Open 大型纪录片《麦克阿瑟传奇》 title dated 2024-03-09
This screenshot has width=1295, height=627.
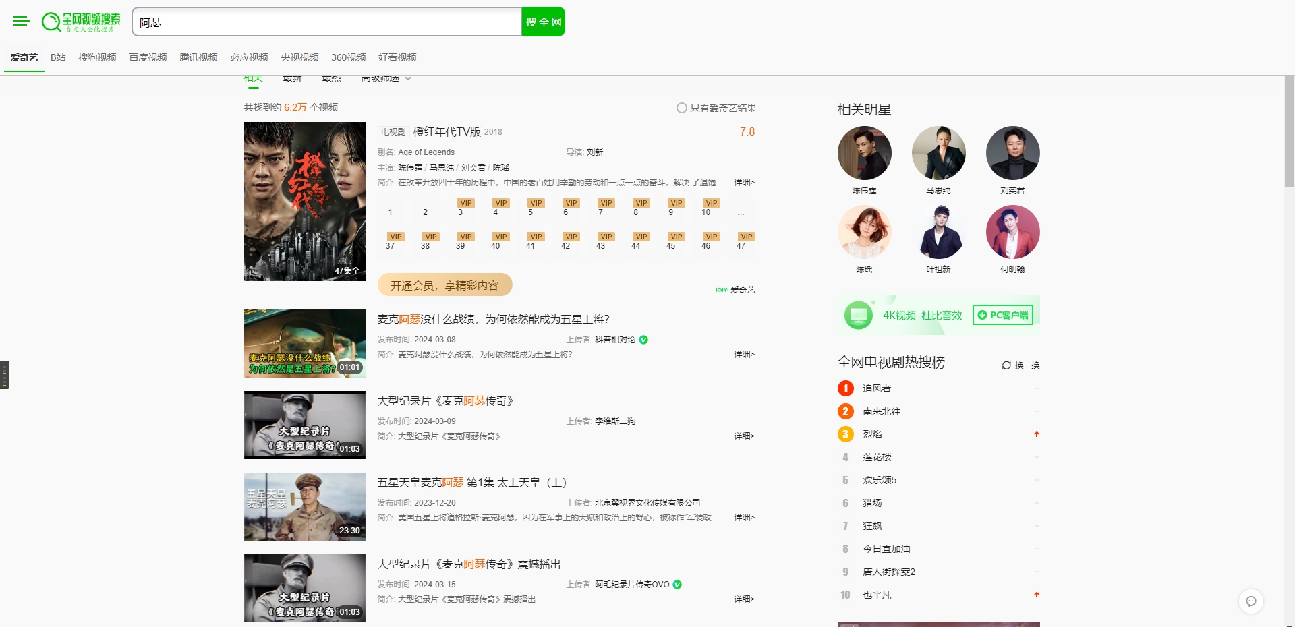445,400
